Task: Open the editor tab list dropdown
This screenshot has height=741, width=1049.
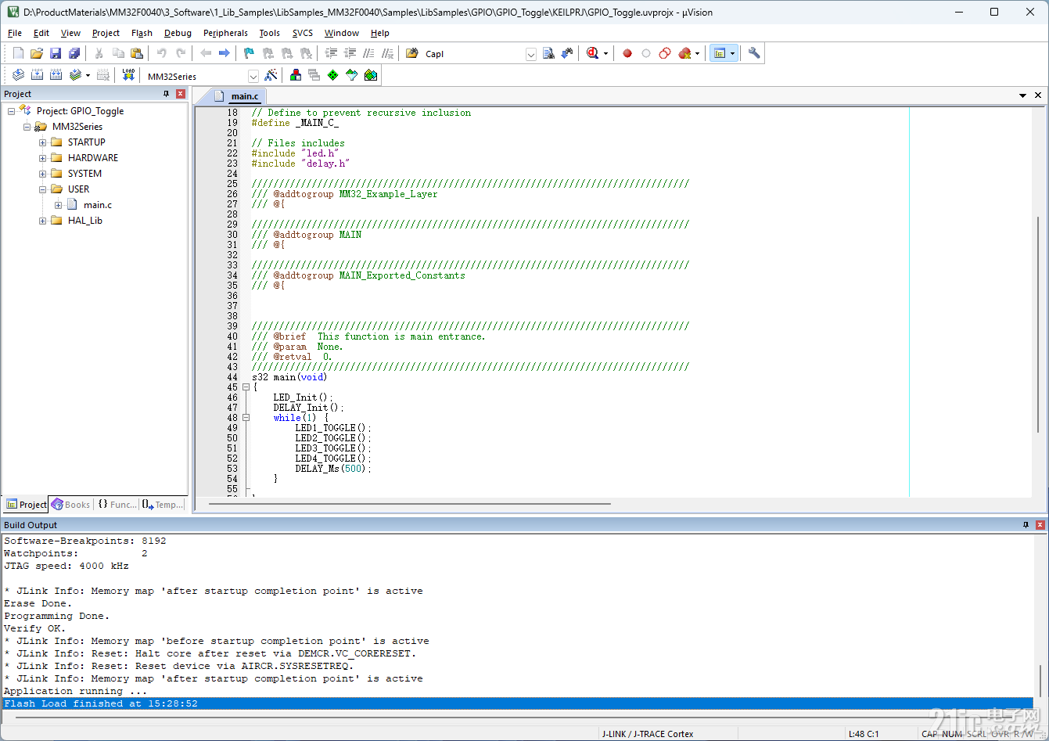Action: point(1022,95)
